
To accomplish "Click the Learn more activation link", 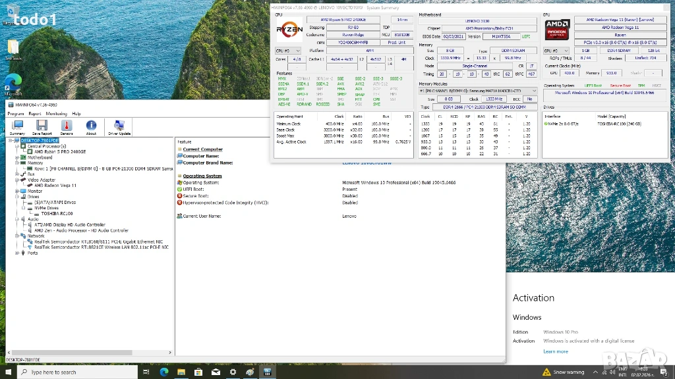I will pos(555,351).
